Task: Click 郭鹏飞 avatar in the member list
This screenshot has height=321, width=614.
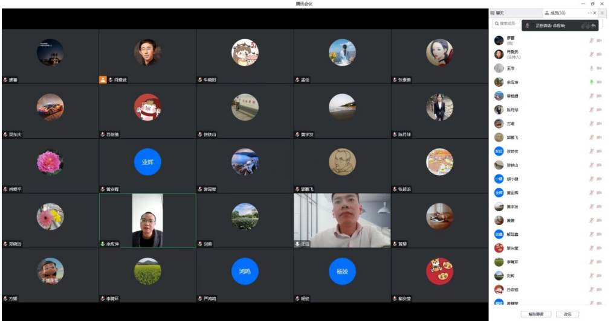Action: click(x=499, y=138)
